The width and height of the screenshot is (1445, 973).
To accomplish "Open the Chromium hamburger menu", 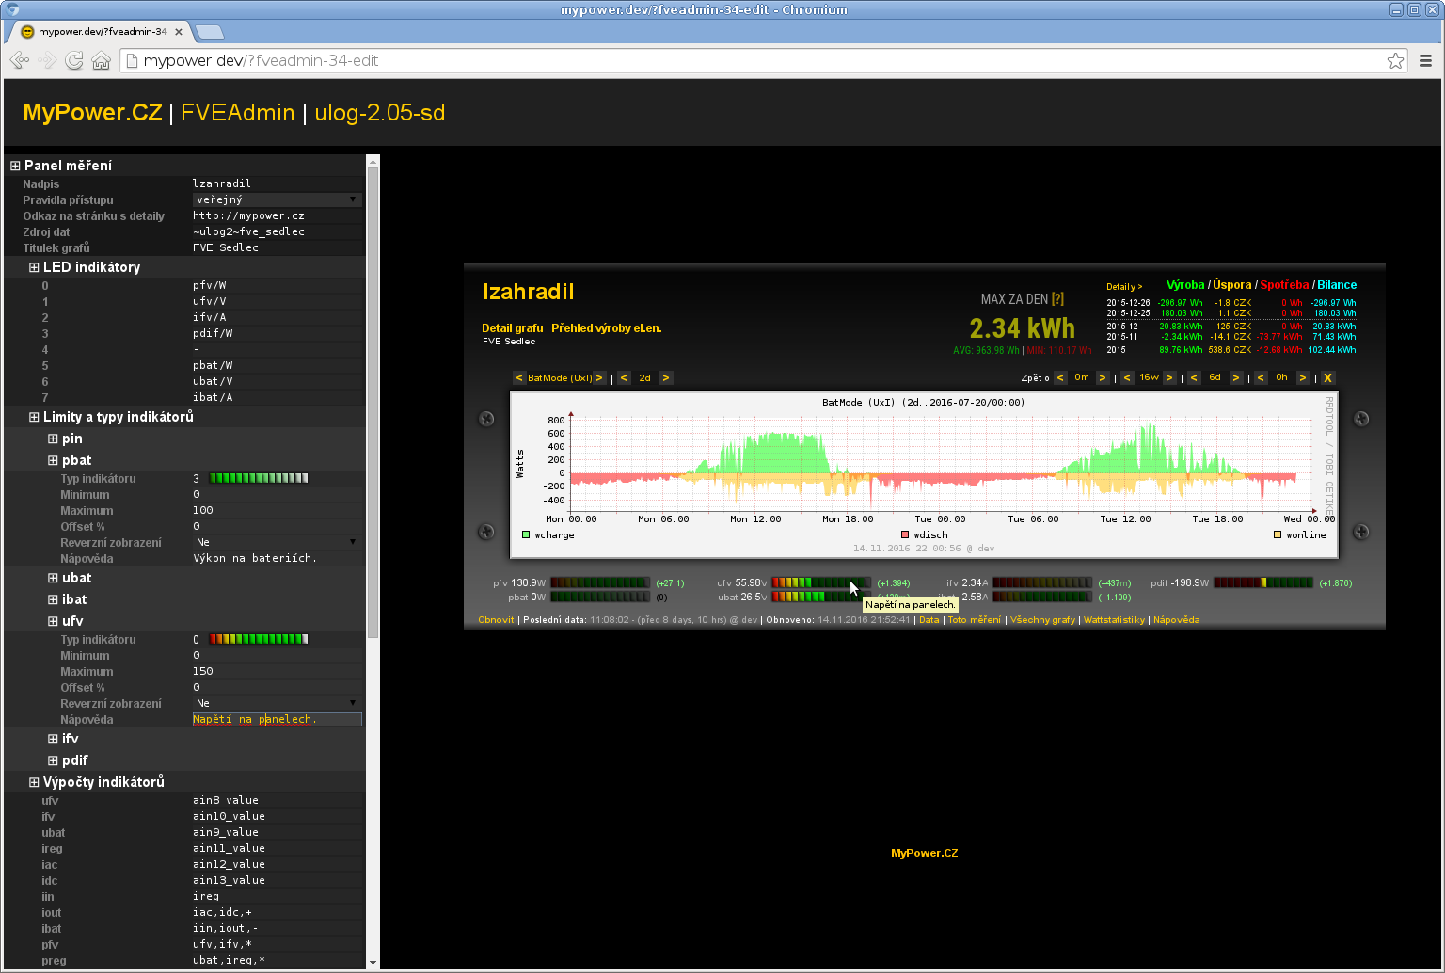I will click(x=1425, y=61).
